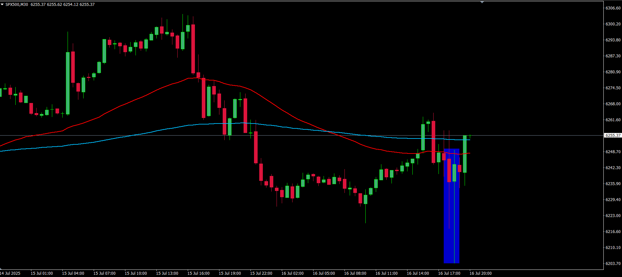Click price axis label 6216.60
Viewport: 622px width, 277px height.
pos(613,232)
